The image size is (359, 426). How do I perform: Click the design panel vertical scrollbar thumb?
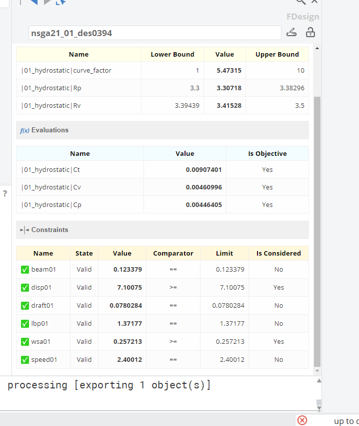(317, 232)
